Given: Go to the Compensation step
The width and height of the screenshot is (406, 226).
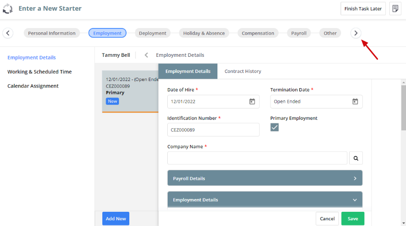Looking at the screenshot, I should (x=258, y=33).
